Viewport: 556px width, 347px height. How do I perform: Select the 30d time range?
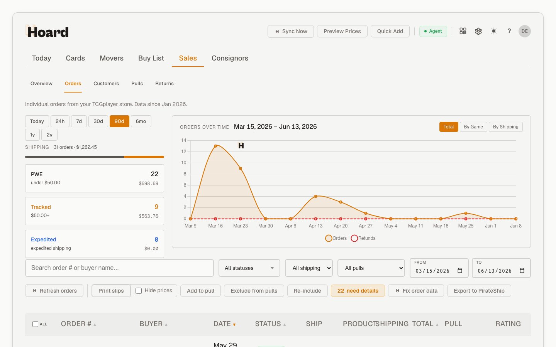[98, 121]
